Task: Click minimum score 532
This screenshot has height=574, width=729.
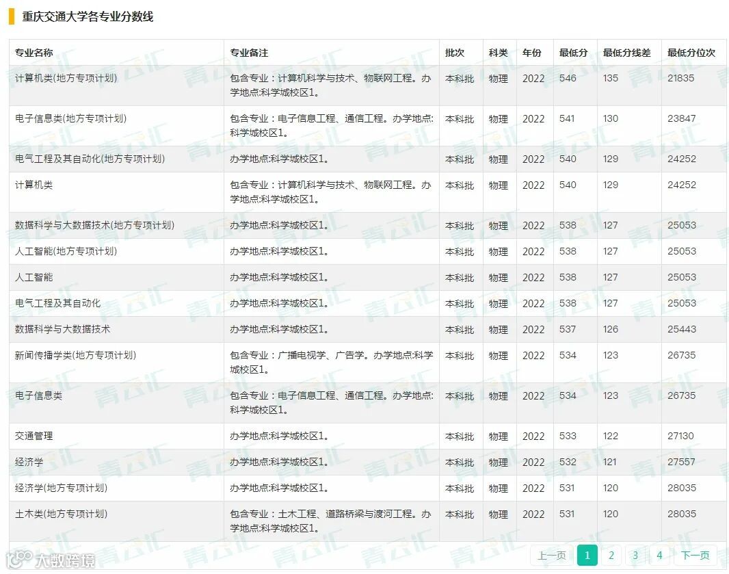Action: point(568,462)
